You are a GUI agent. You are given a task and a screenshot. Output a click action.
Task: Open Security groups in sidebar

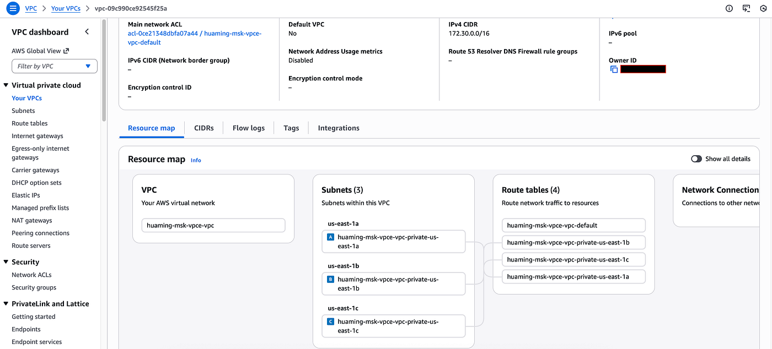coord(34,287)
